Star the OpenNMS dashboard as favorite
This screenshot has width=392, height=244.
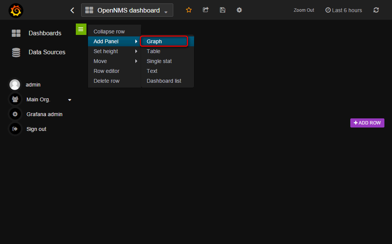189,10
